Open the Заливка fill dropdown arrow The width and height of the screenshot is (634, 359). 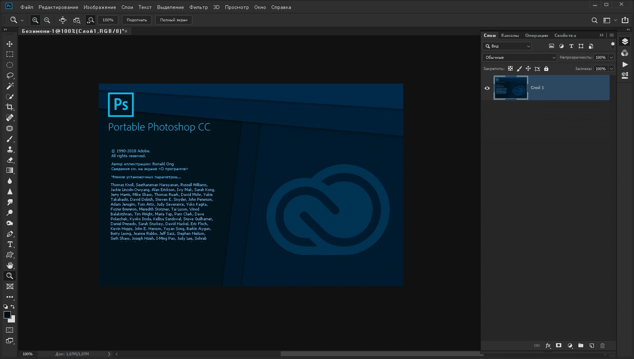coord(611,69)
